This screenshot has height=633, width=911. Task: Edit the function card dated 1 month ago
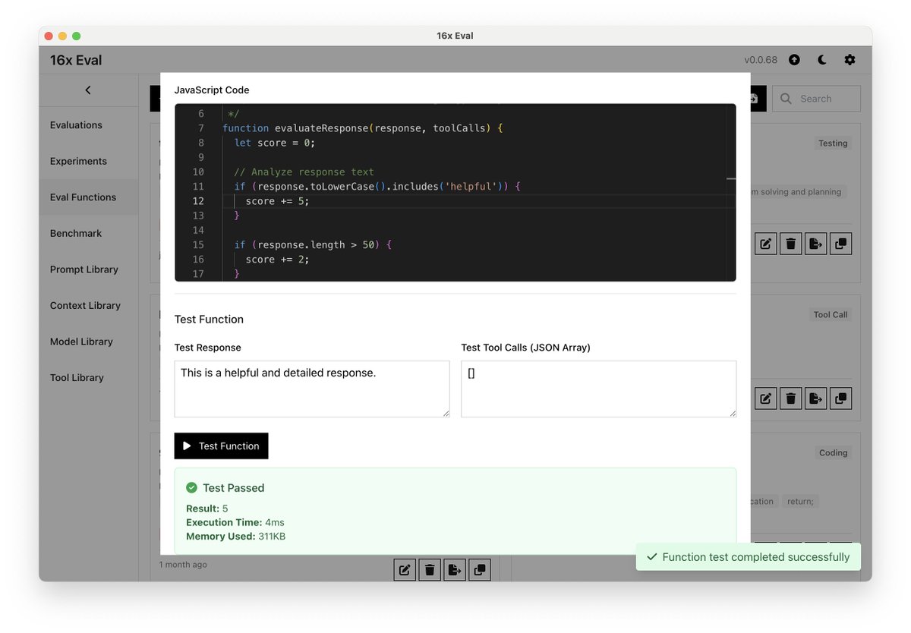tap(405, 570)
